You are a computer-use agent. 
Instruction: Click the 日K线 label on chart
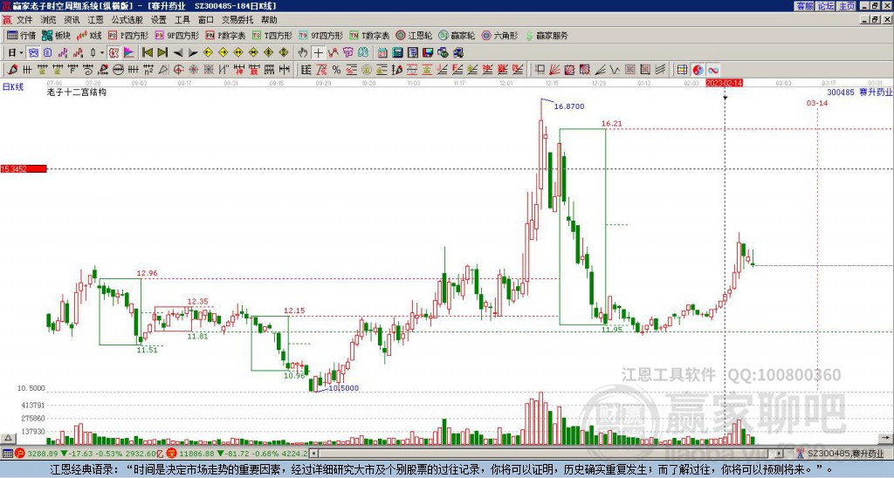[12, 87]
